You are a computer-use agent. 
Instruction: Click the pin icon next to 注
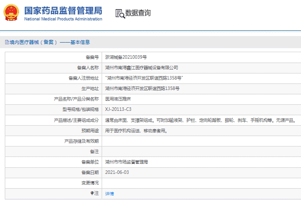point(92,193)
